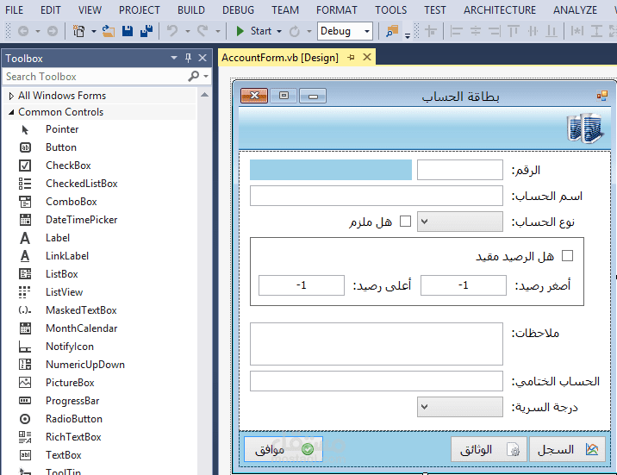Click the Undo arrow icon

click(172, 31)
